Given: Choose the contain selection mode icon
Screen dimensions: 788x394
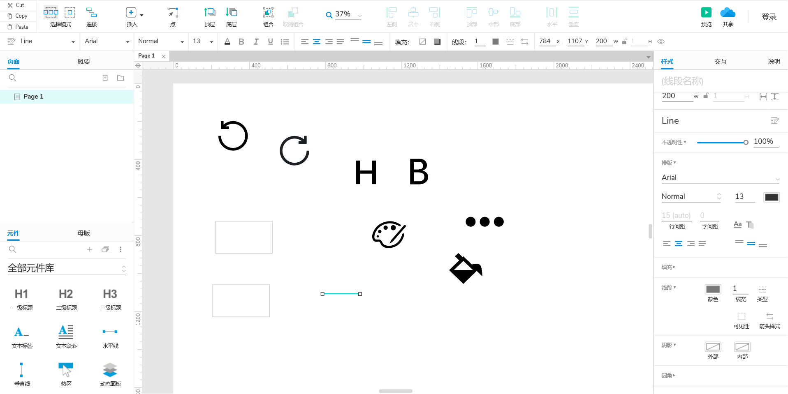Looking at the screenshot, I should click(x=70, y=12).
